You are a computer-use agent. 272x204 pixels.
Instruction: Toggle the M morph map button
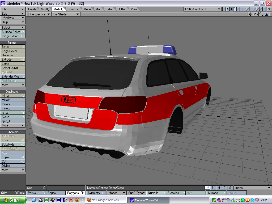219,188
